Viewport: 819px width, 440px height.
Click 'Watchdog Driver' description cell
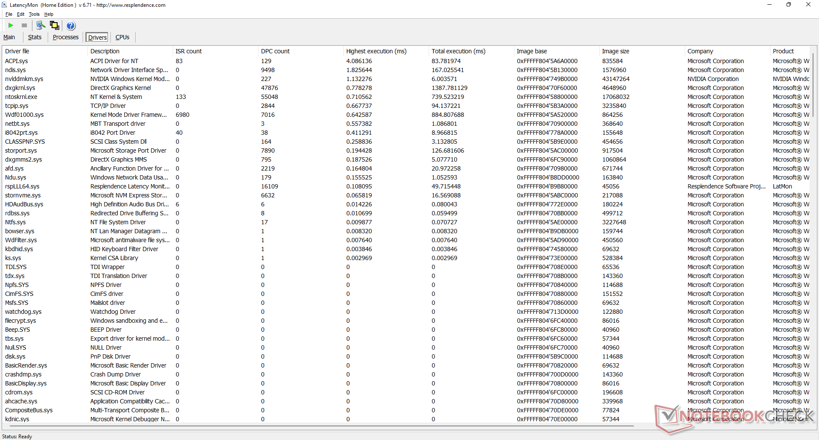[x=113, y=312]
